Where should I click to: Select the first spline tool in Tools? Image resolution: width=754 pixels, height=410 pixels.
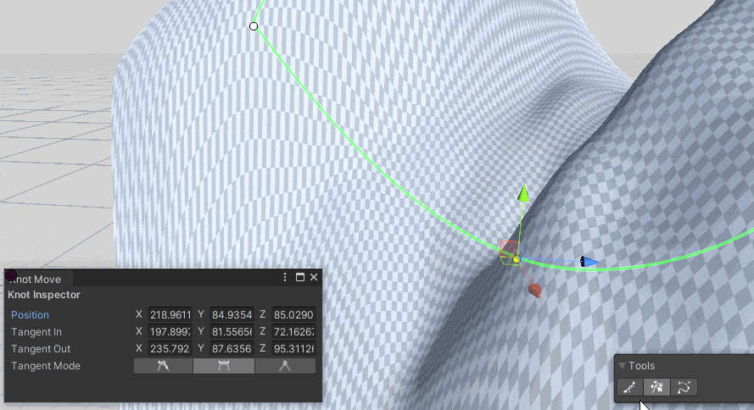coord(628,387)
